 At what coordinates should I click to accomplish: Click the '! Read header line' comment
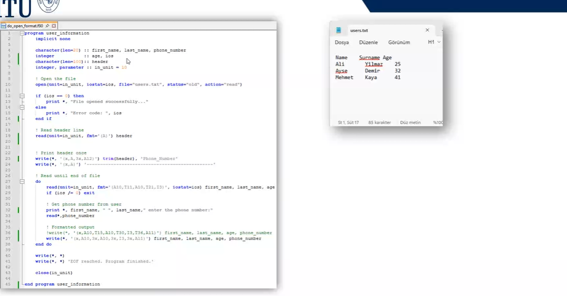pos(59,130)
